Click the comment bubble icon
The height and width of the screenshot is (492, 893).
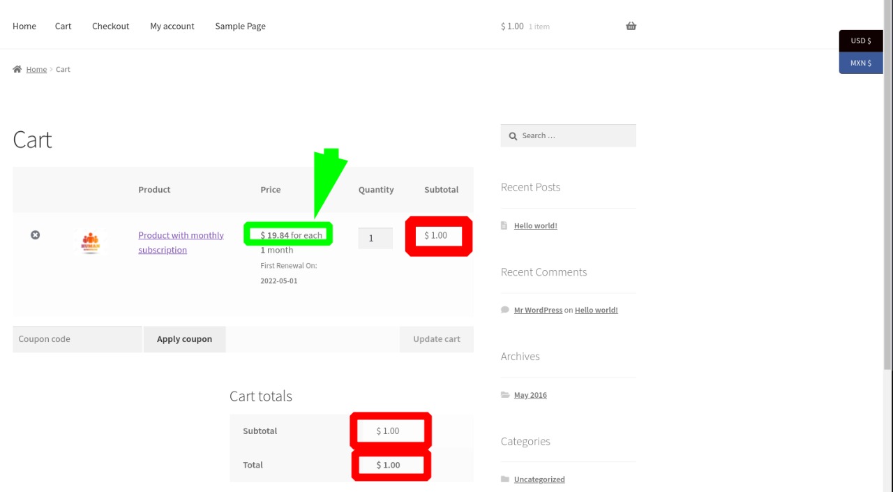click(504, 310)
